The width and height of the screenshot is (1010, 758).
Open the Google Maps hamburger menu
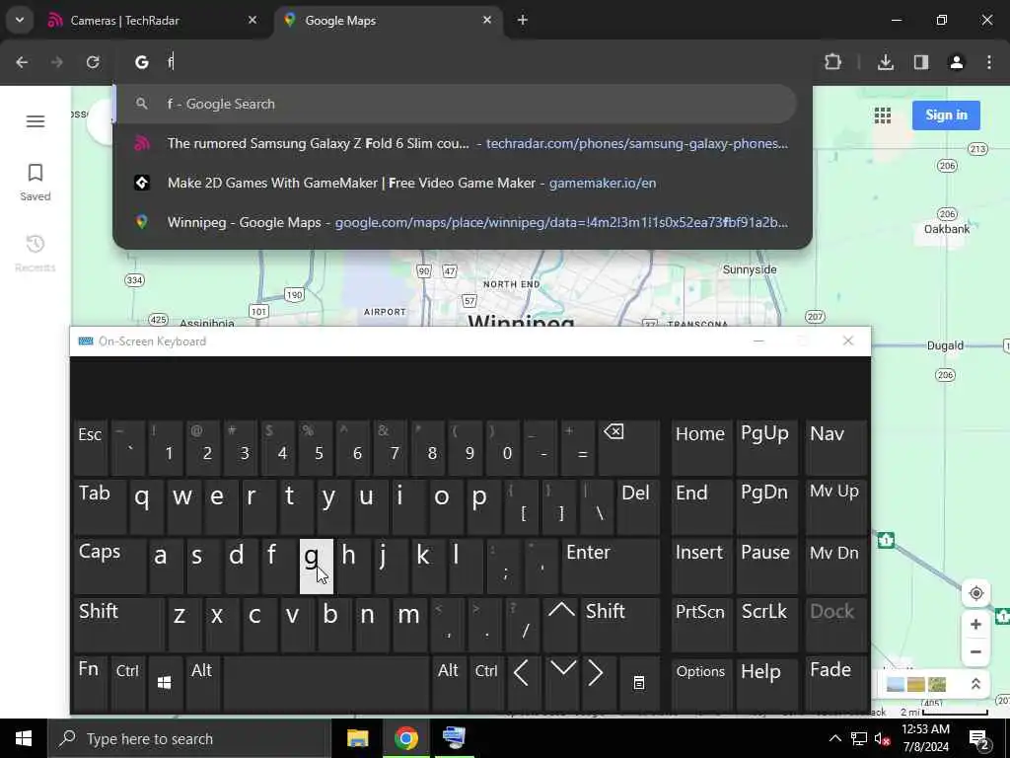coord(36,121)
